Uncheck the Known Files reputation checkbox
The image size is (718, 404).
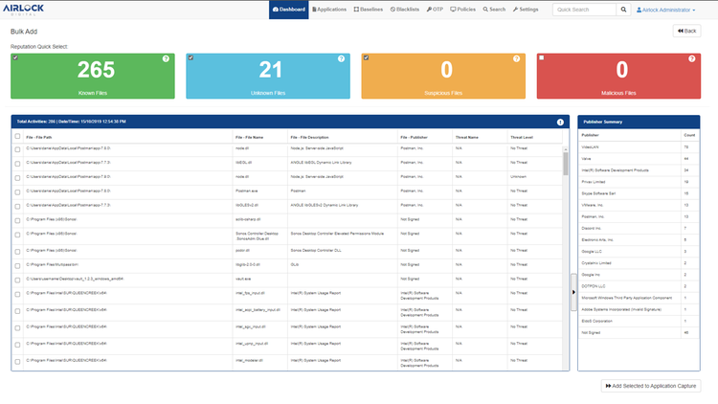coord(15,57)
